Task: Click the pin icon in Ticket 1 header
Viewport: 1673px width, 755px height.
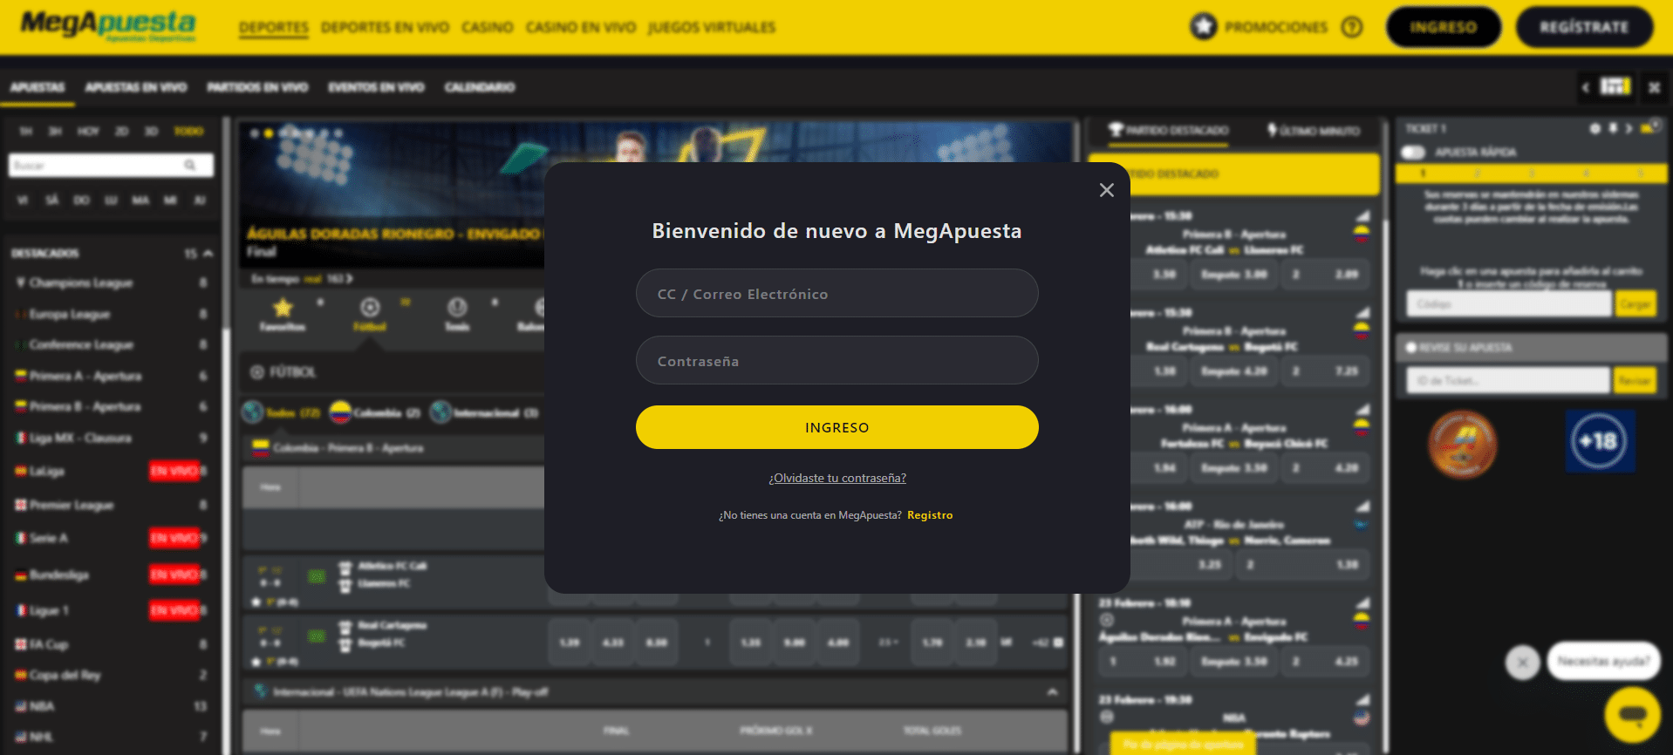Action: [1613, 128]
